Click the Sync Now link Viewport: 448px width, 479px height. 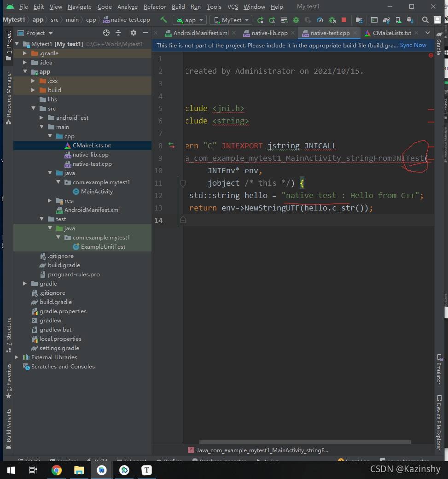[413, 45]
